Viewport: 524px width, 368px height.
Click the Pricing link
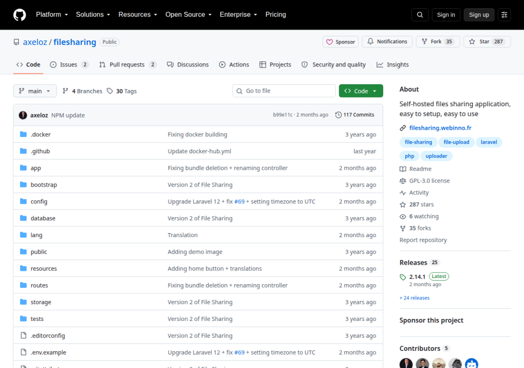coord(276,14)
